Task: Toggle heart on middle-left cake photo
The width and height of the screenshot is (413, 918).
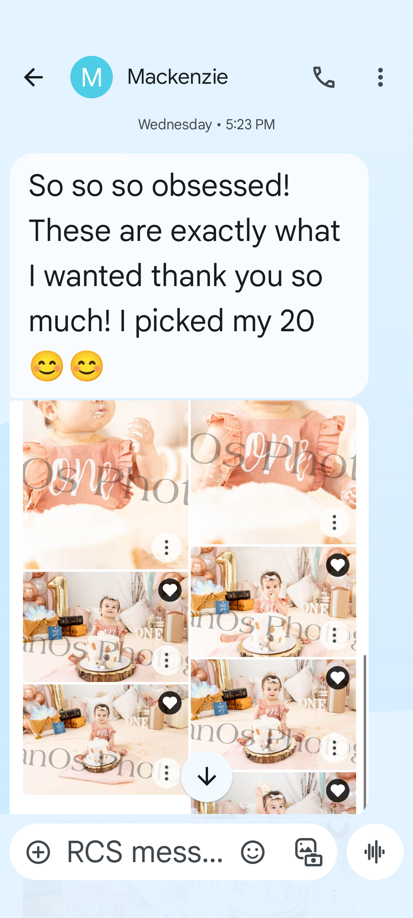Action: point(170,590)
